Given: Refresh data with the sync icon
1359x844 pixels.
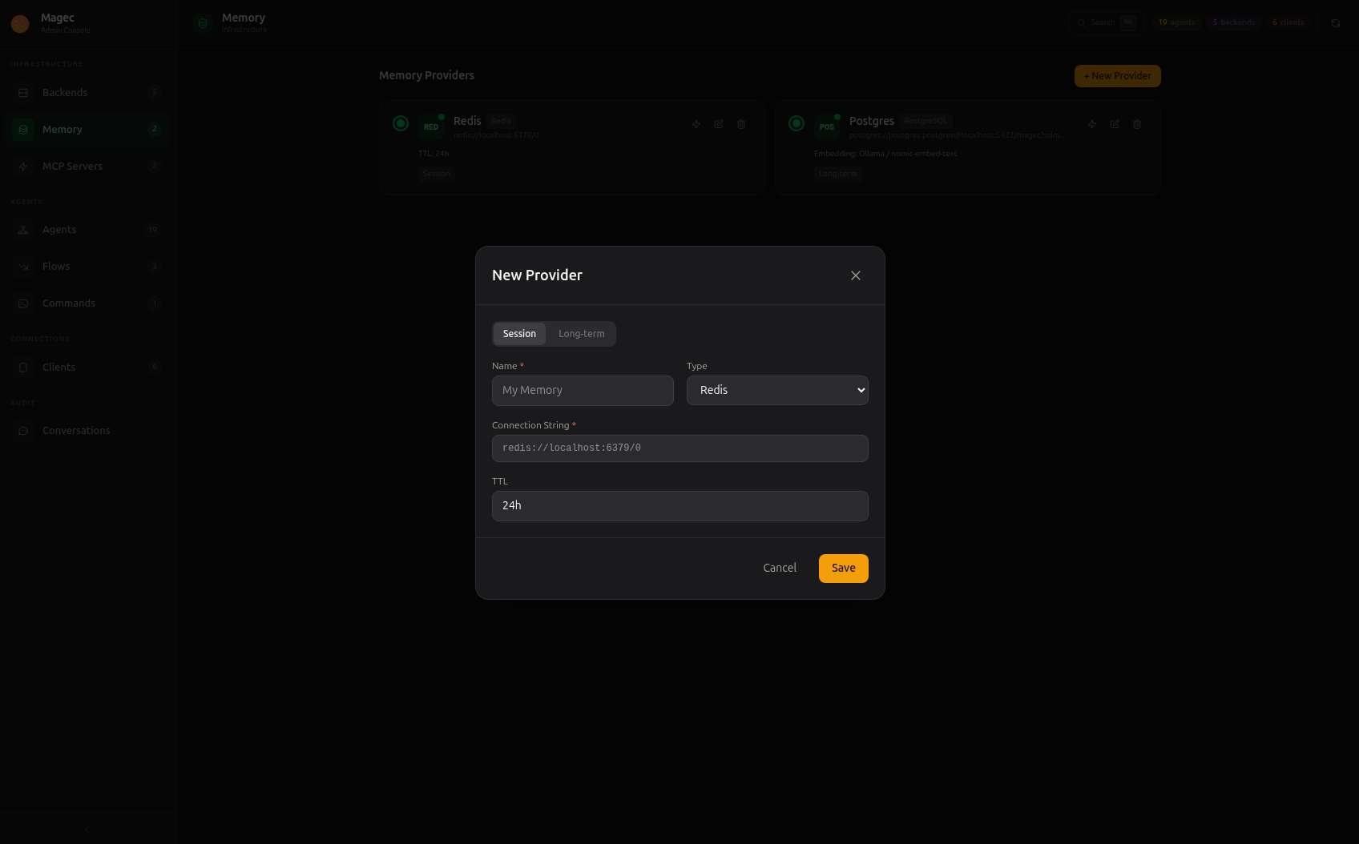Looking at the screenshot, I should 1337,23.
